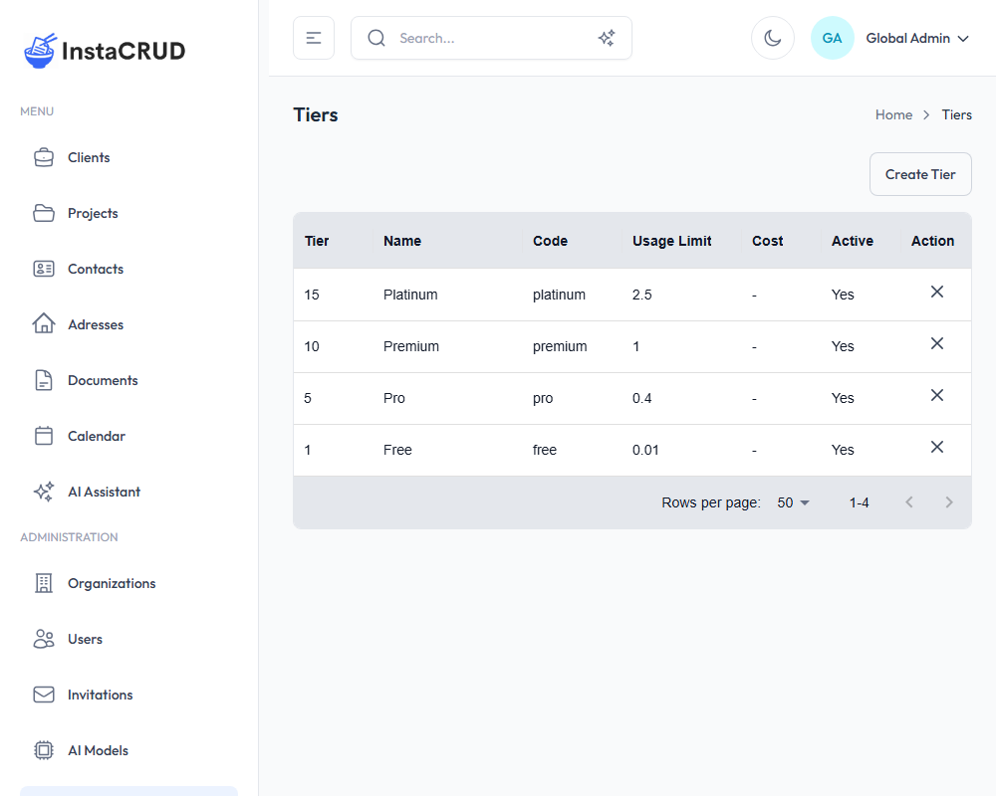The image size is (996, 796).
Task: Go to next page of tiers
Action: tap(948, 502)
